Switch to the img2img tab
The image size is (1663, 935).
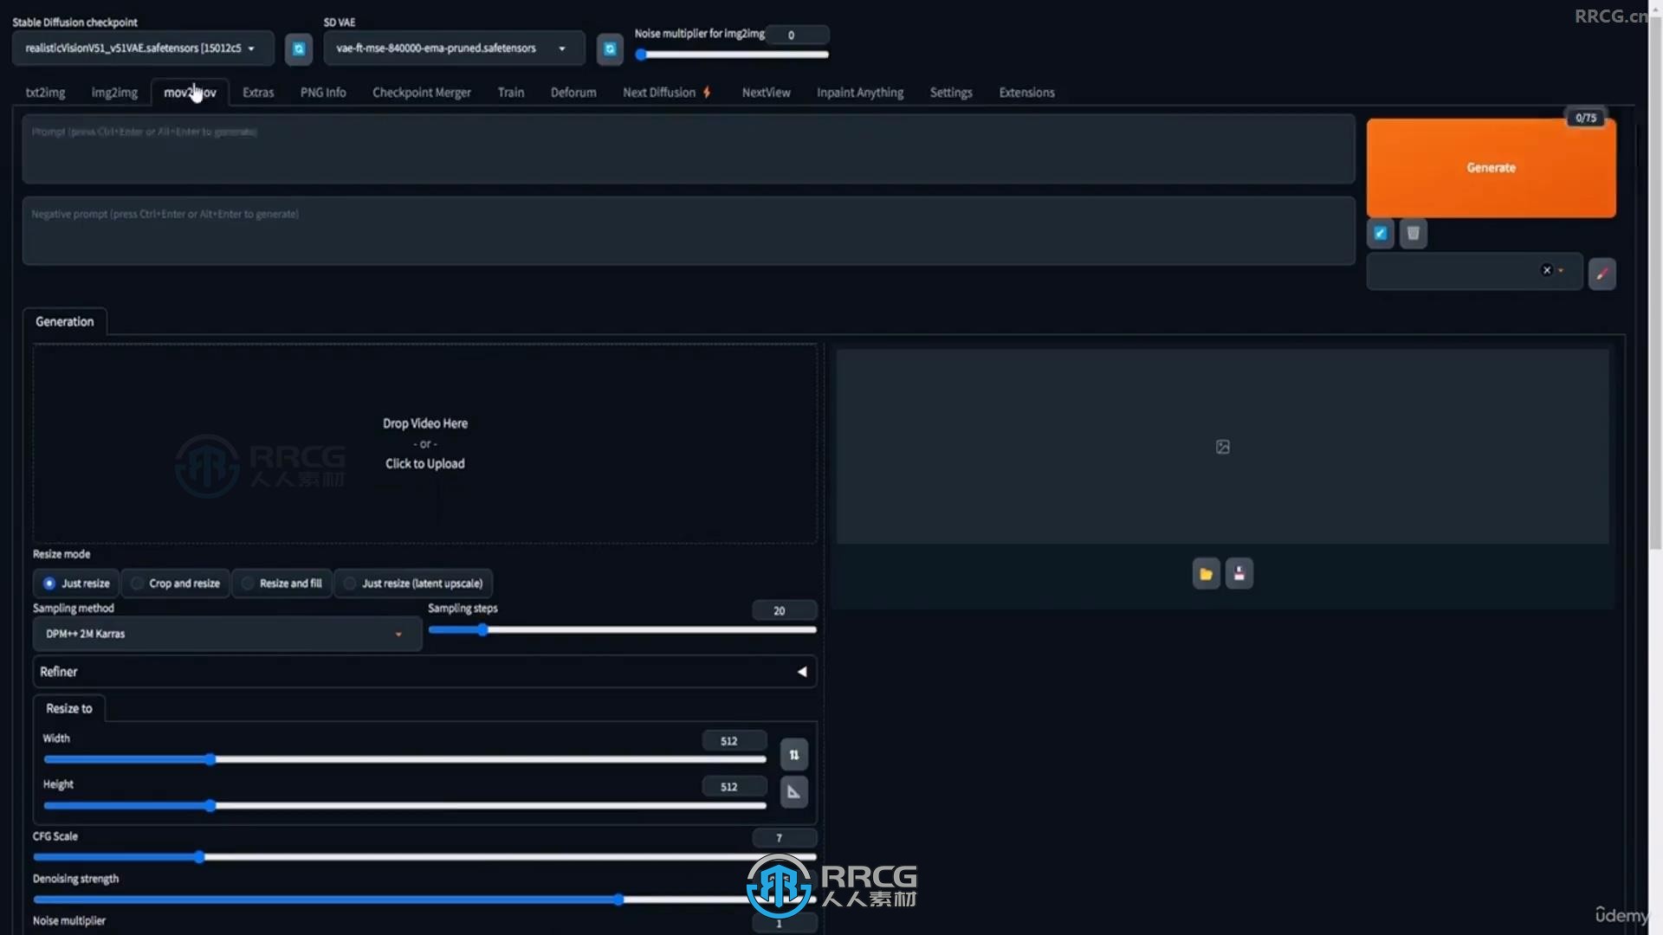pos(114,93)
